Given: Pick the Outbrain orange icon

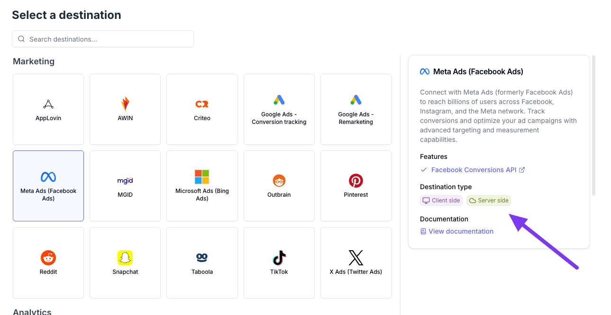Looking at the screenshot, I should [x=279, y=181].
